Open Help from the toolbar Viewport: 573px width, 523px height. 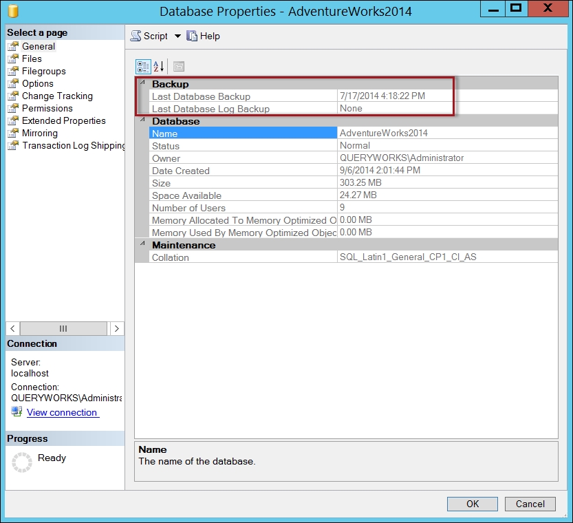(x=210, y=36)
